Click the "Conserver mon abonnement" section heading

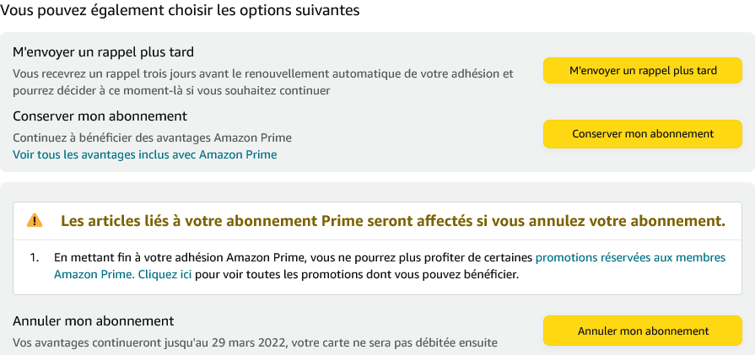(x=100, y=116)
